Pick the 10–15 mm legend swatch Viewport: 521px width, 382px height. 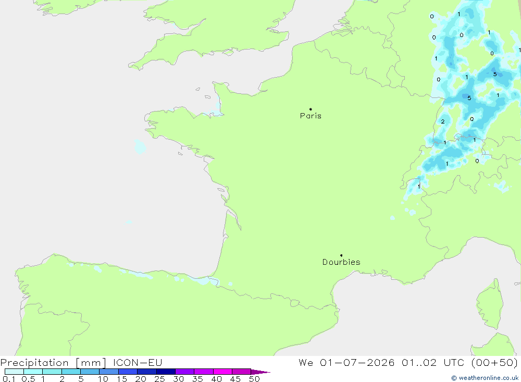click(x=109, y=372)
